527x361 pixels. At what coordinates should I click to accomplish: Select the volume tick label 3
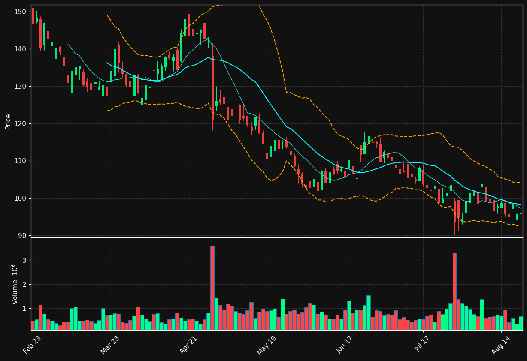[24, 260]
